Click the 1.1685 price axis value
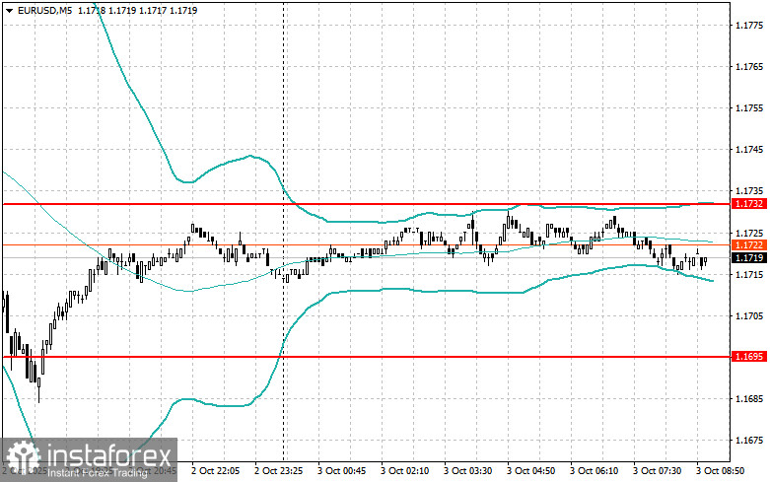 tap(750, 399)
